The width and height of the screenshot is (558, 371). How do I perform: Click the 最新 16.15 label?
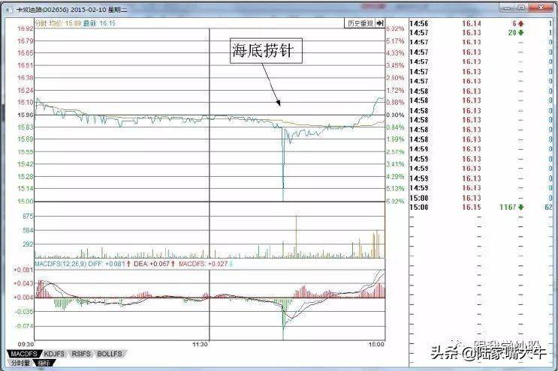(99, 23)
